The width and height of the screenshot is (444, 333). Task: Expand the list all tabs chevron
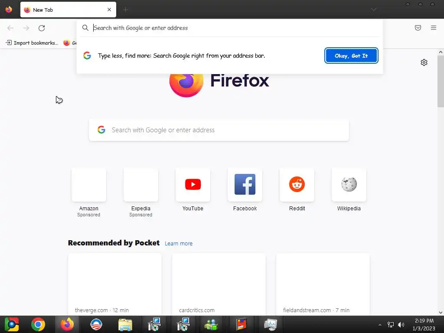point(374,10)
